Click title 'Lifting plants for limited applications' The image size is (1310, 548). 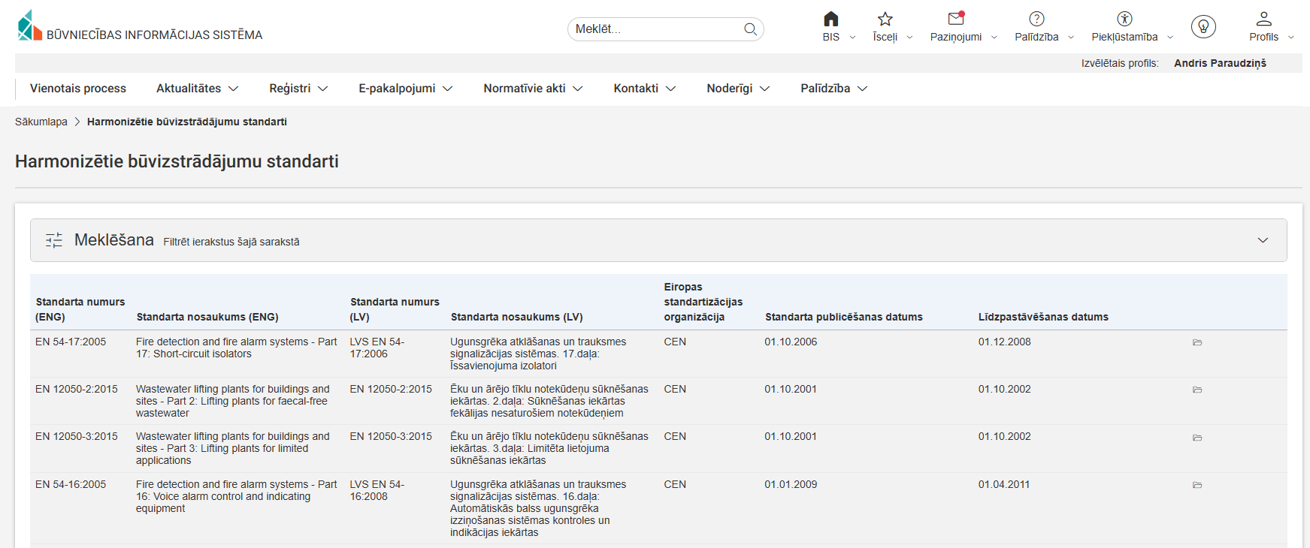233,448
